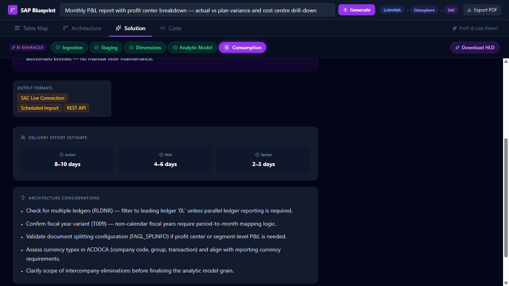Click Download HLD button

coord(474,48)
